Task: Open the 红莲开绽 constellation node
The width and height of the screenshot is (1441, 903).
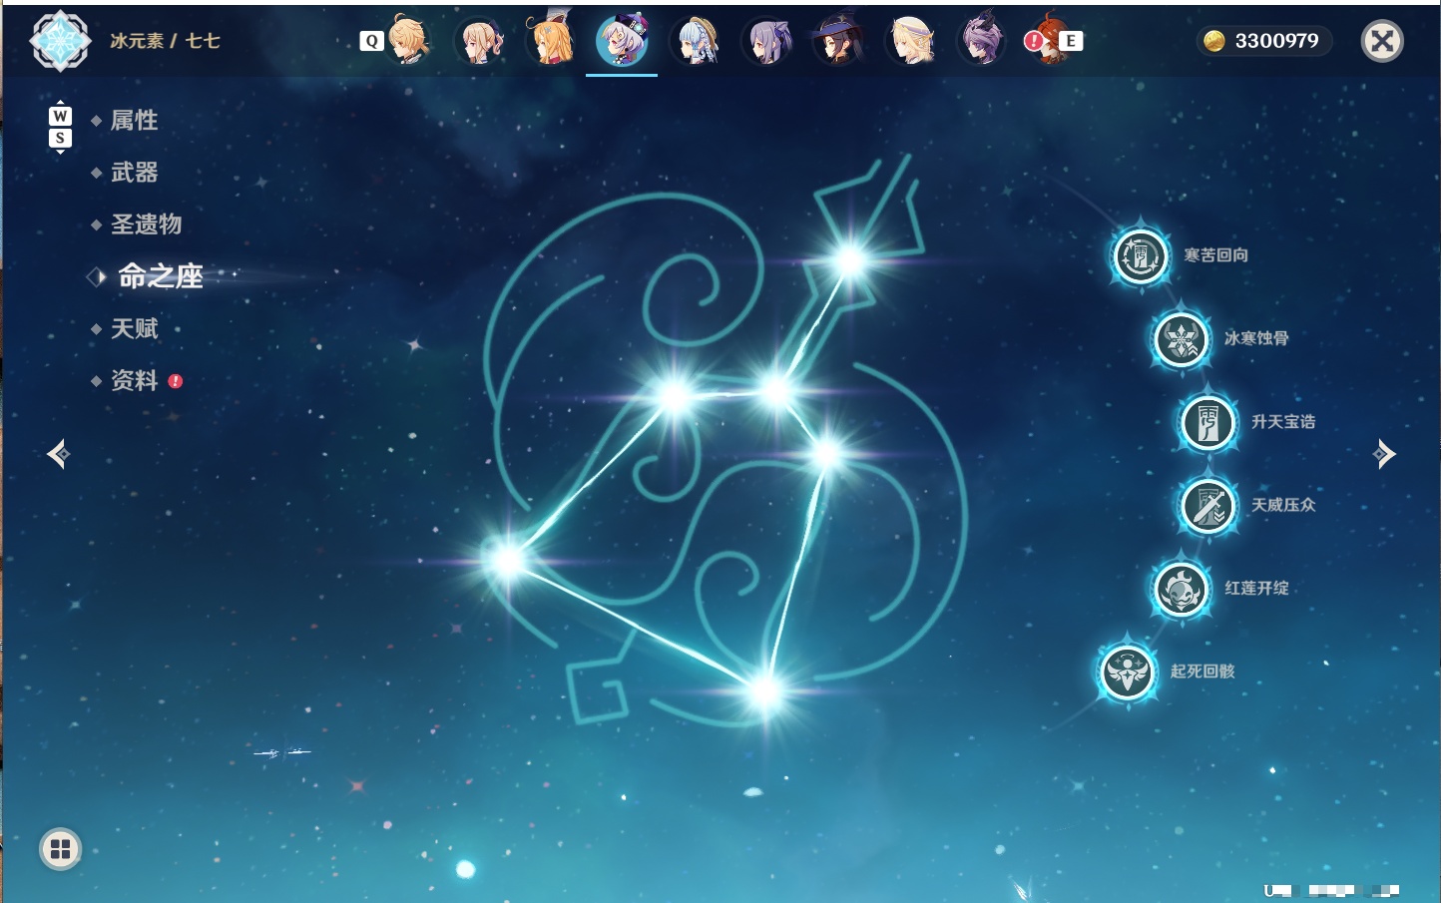Action: coord(1182,589)
